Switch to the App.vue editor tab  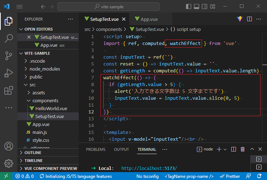(148, 19)
